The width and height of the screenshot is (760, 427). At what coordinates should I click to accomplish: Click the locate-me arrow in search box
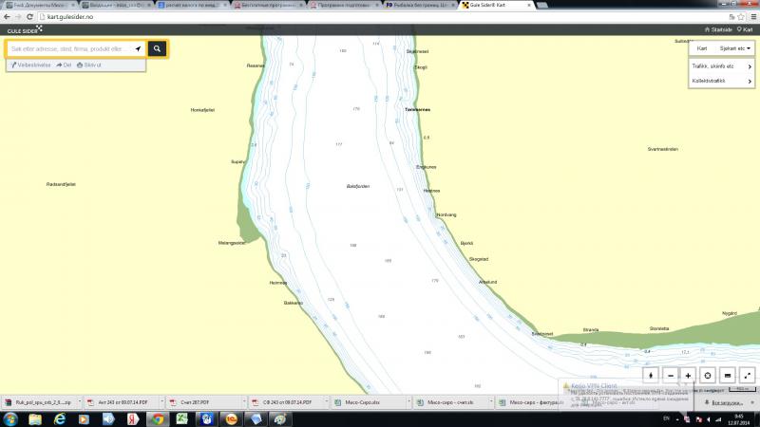pos(138,48)
